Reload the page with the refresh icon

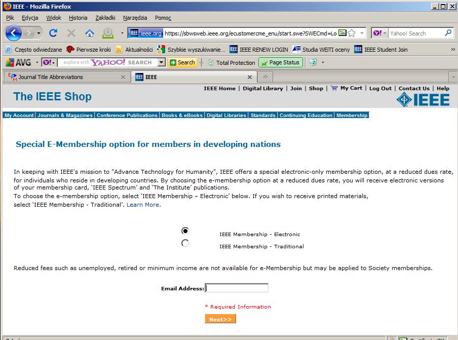(53, 33)
